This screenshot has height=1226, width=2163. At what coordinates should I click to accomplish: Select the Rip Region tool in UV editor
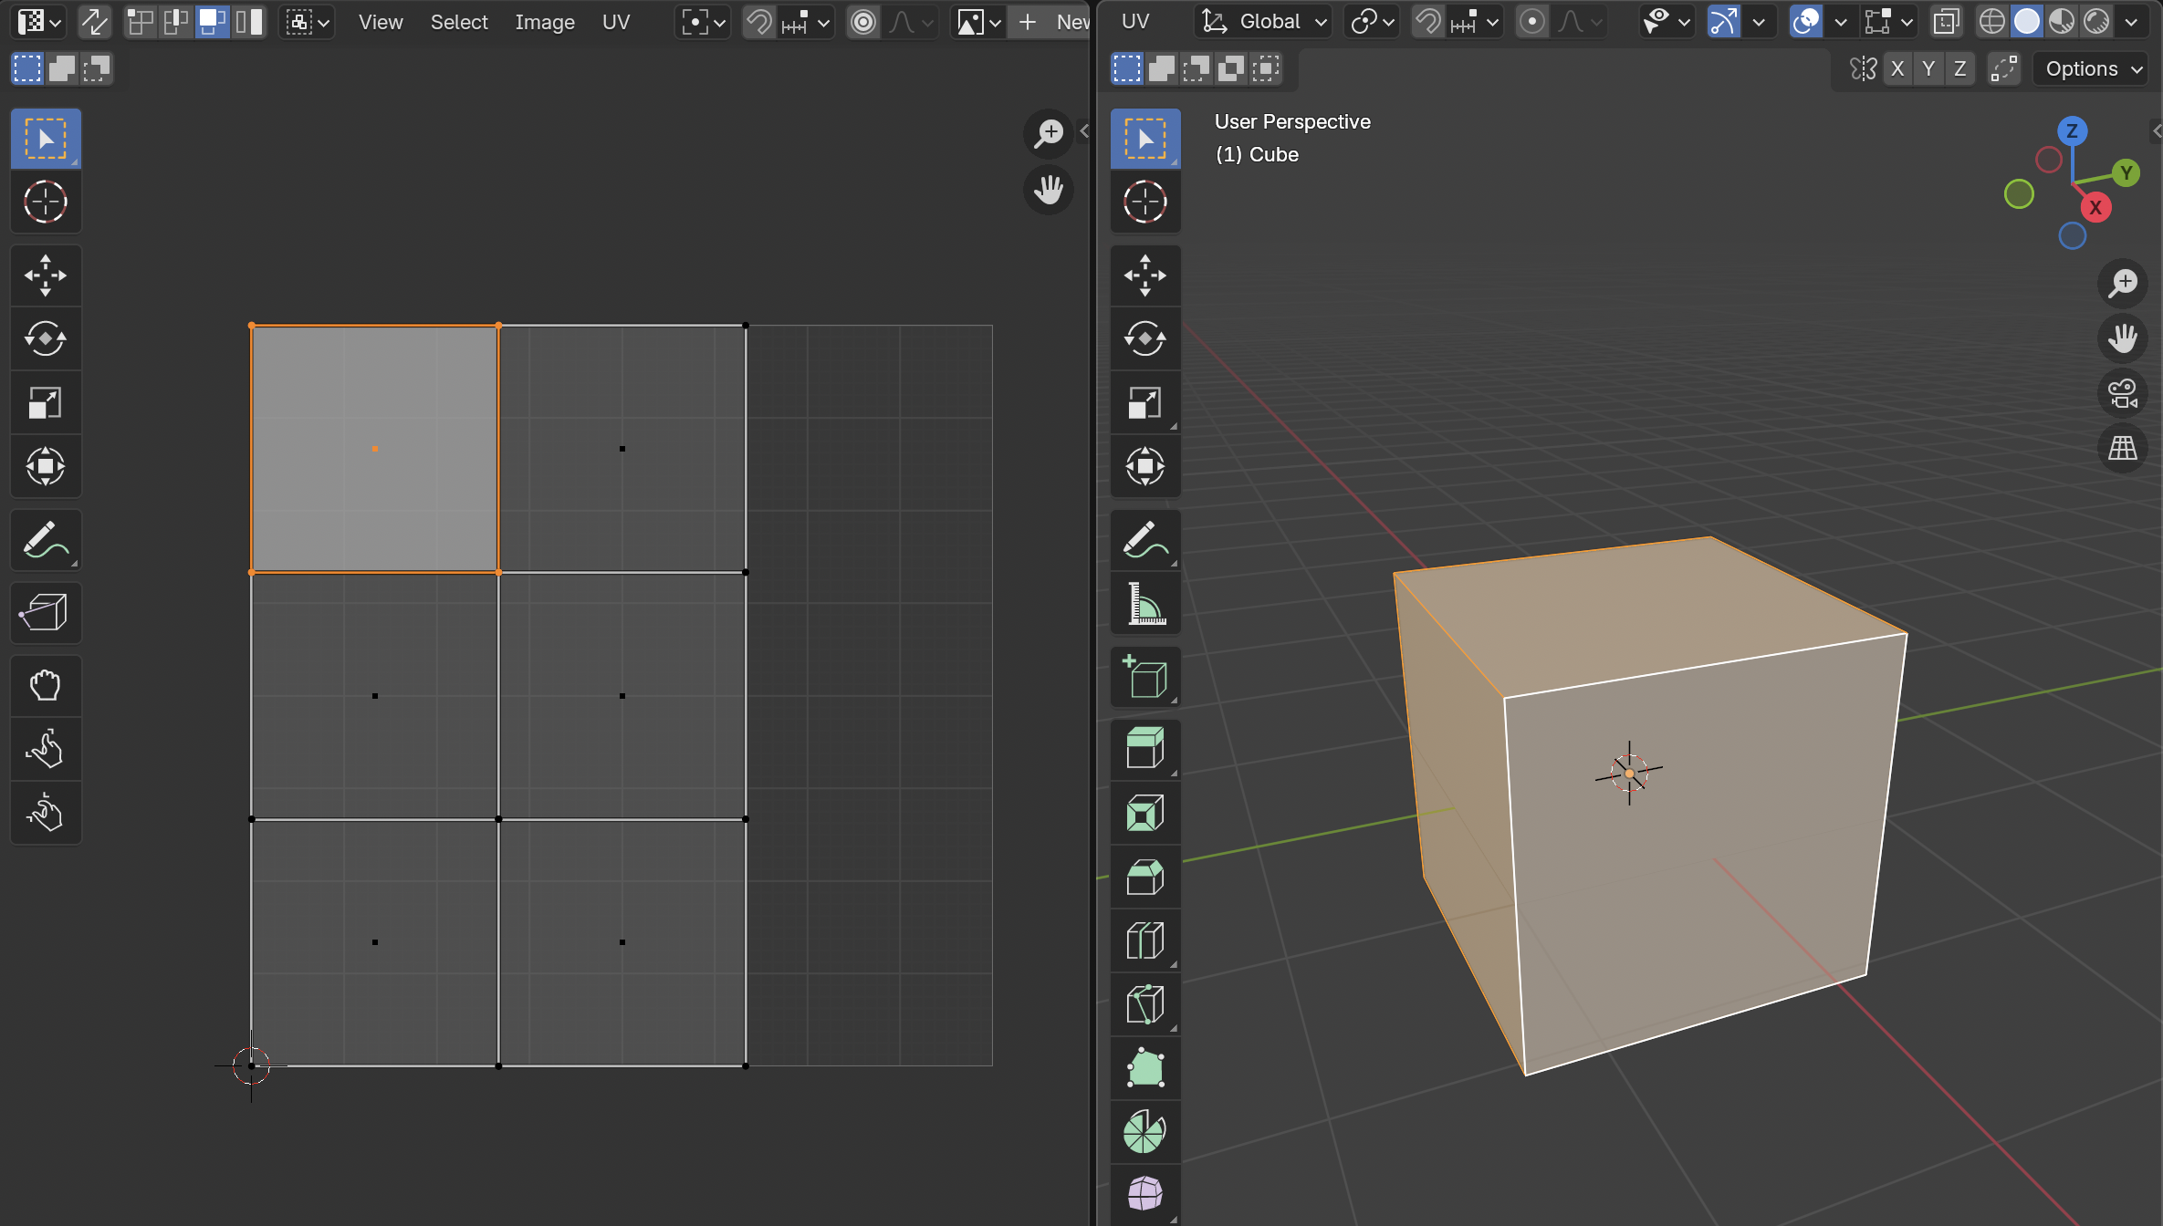coord(45,613)
